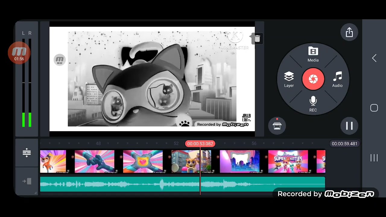
Task: Go back with the Android back arrow
Action: pos(374,58)
